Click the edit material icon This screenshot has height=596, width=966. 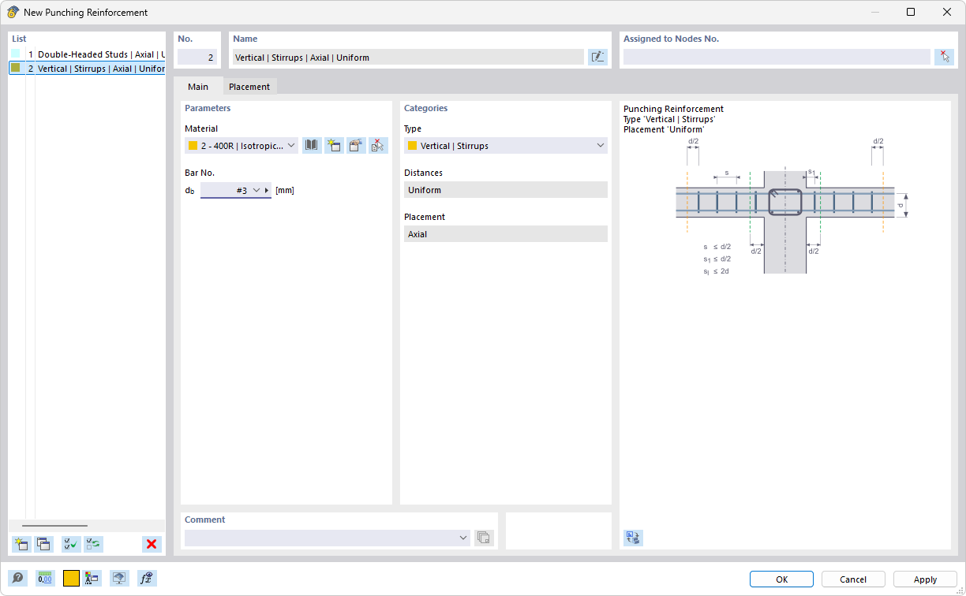tap(356, 145)
